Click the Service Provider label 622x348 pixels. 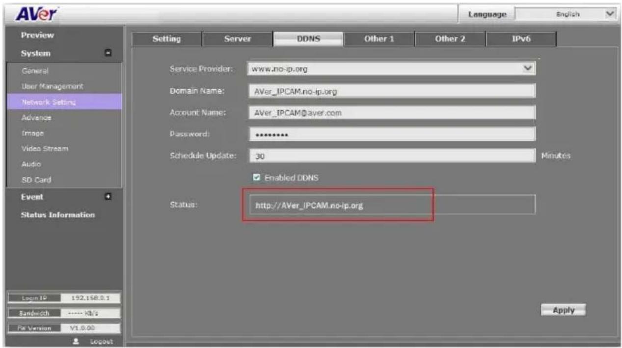201,69
